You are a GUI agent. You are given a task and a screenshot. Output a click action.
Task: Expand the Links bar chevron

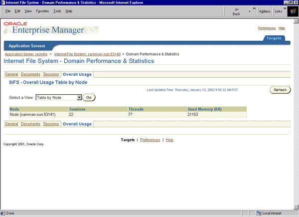pyautogui.click(x=285, y=8)
